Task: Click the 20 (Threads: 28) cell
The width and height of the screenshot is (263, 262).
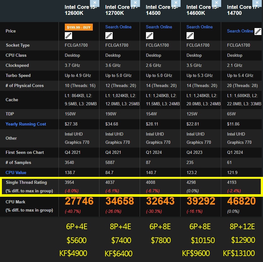Action: click(x=242, y=85)
